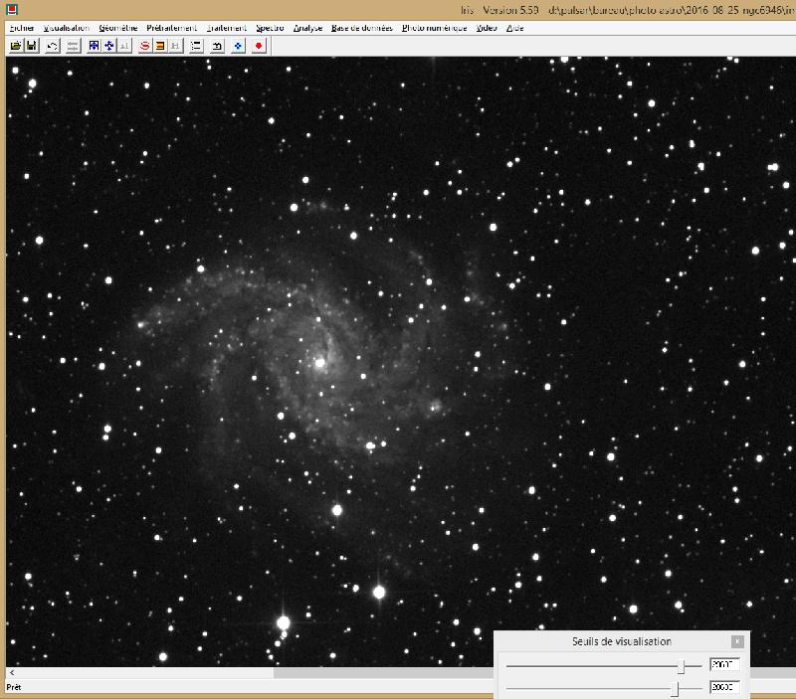Open the load image folder icon
This screenshot has width=796, height=699.
[15, 46]
